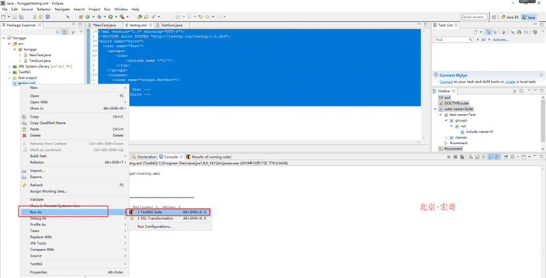Switch to the Java EE perspective
The width and height of the screenshot is (546, 278).
click(x=509, y=17)
